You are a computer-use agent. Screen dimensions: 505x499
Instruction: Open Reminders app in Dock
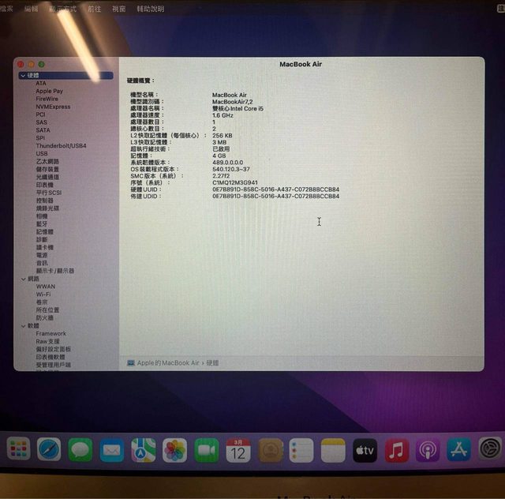point(301,450)
